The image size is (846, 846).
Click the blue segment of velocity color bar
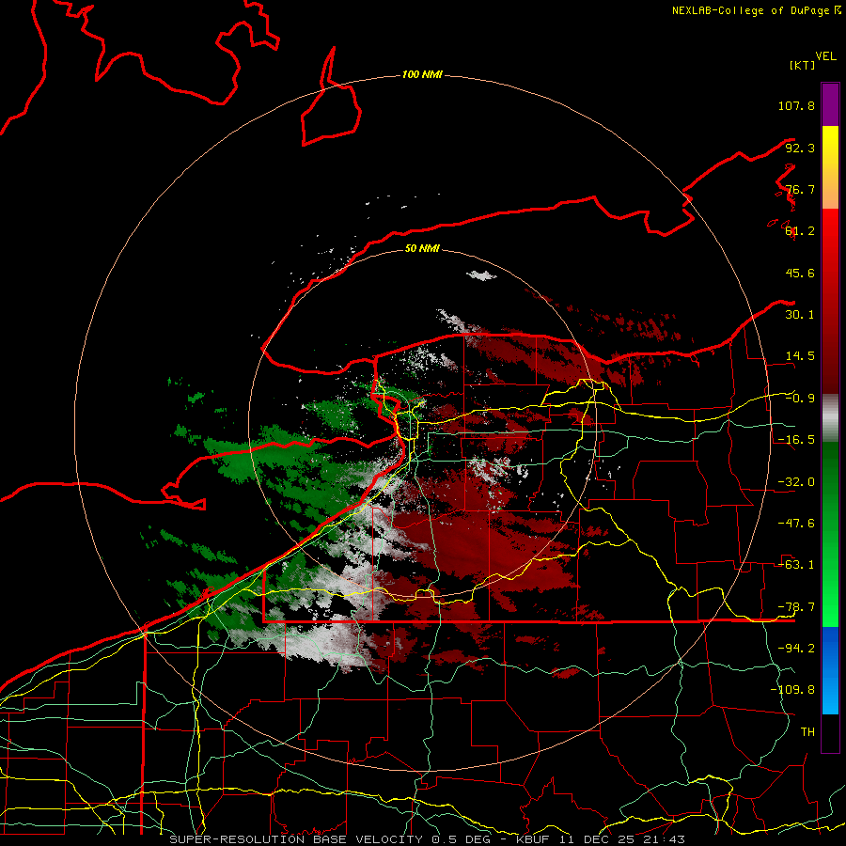[830, 670]
